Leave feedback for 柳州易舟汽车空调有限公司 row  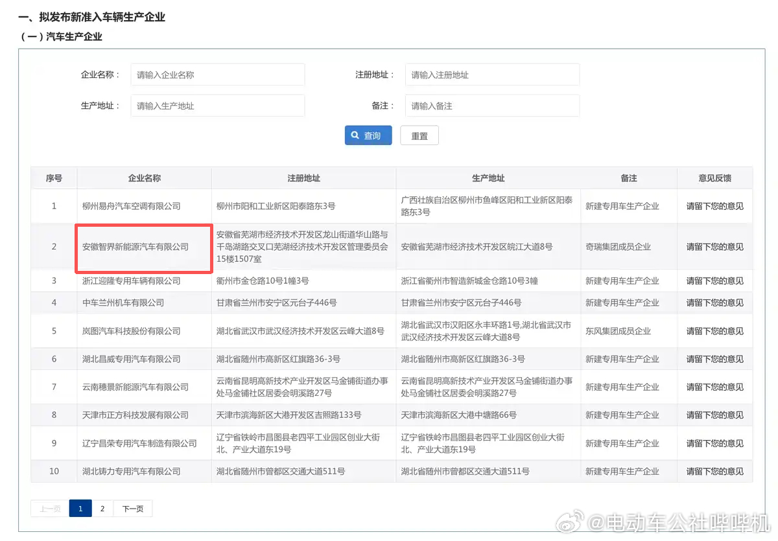tap(715, 206)
